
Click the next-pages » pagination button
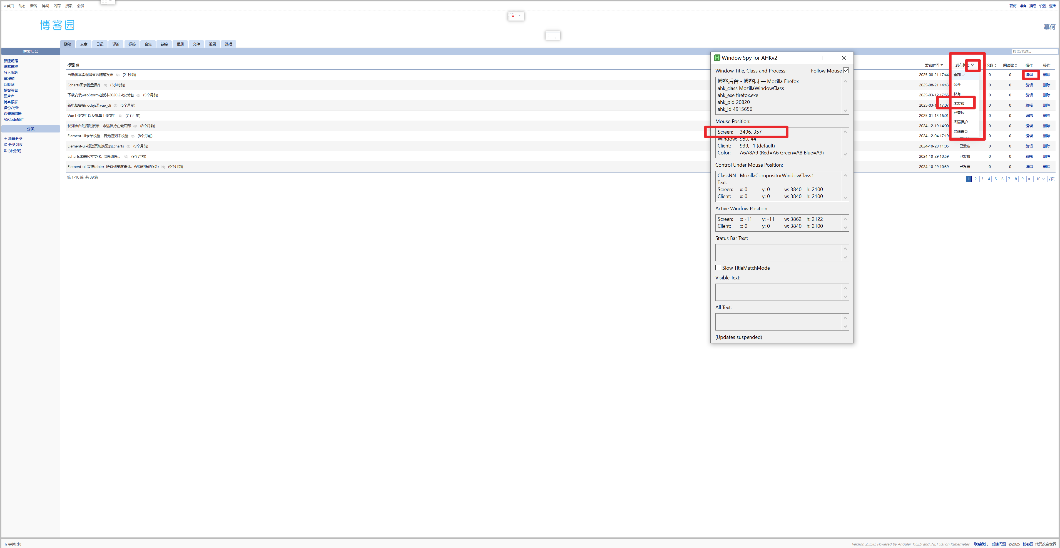1029,179
